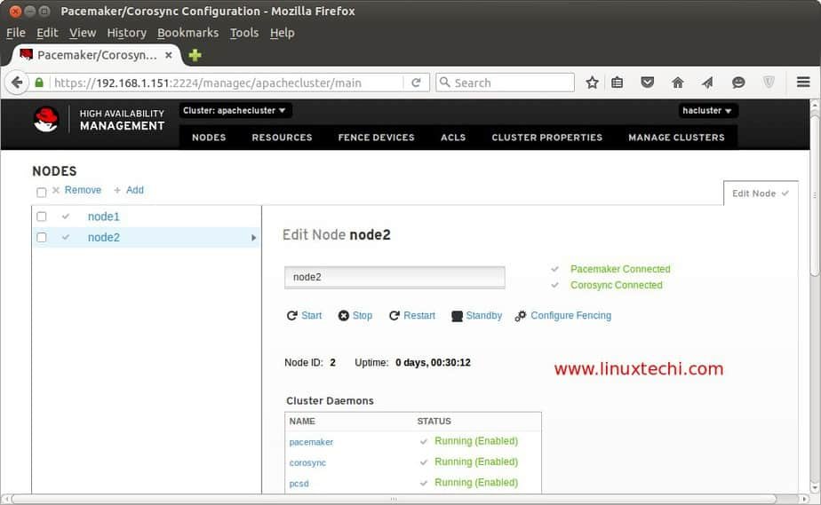Go to Firefox home page icon

pos(678,82)
